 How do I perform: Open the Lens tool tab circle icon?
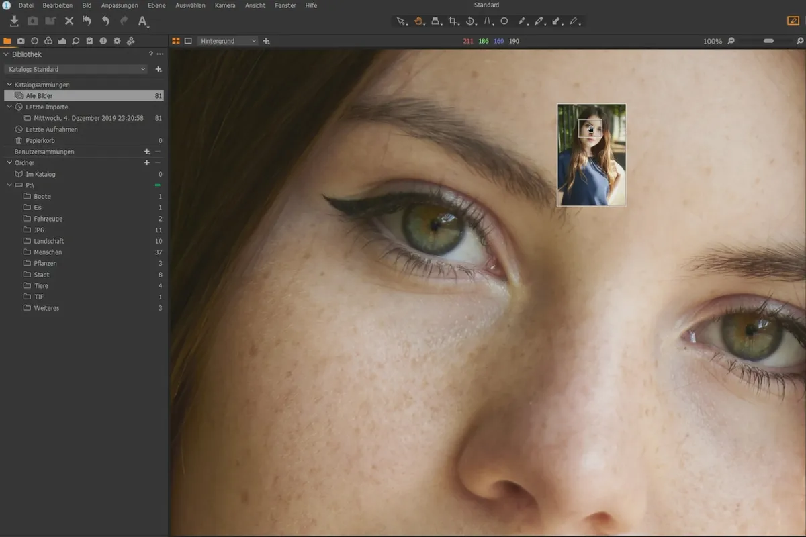click(x=34, y=41)
